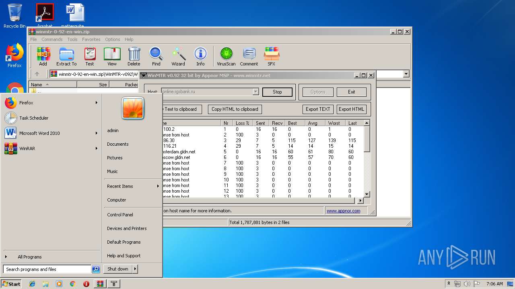
Task: Click the user account picture in Start menu
Action: (x=133, y=108)
